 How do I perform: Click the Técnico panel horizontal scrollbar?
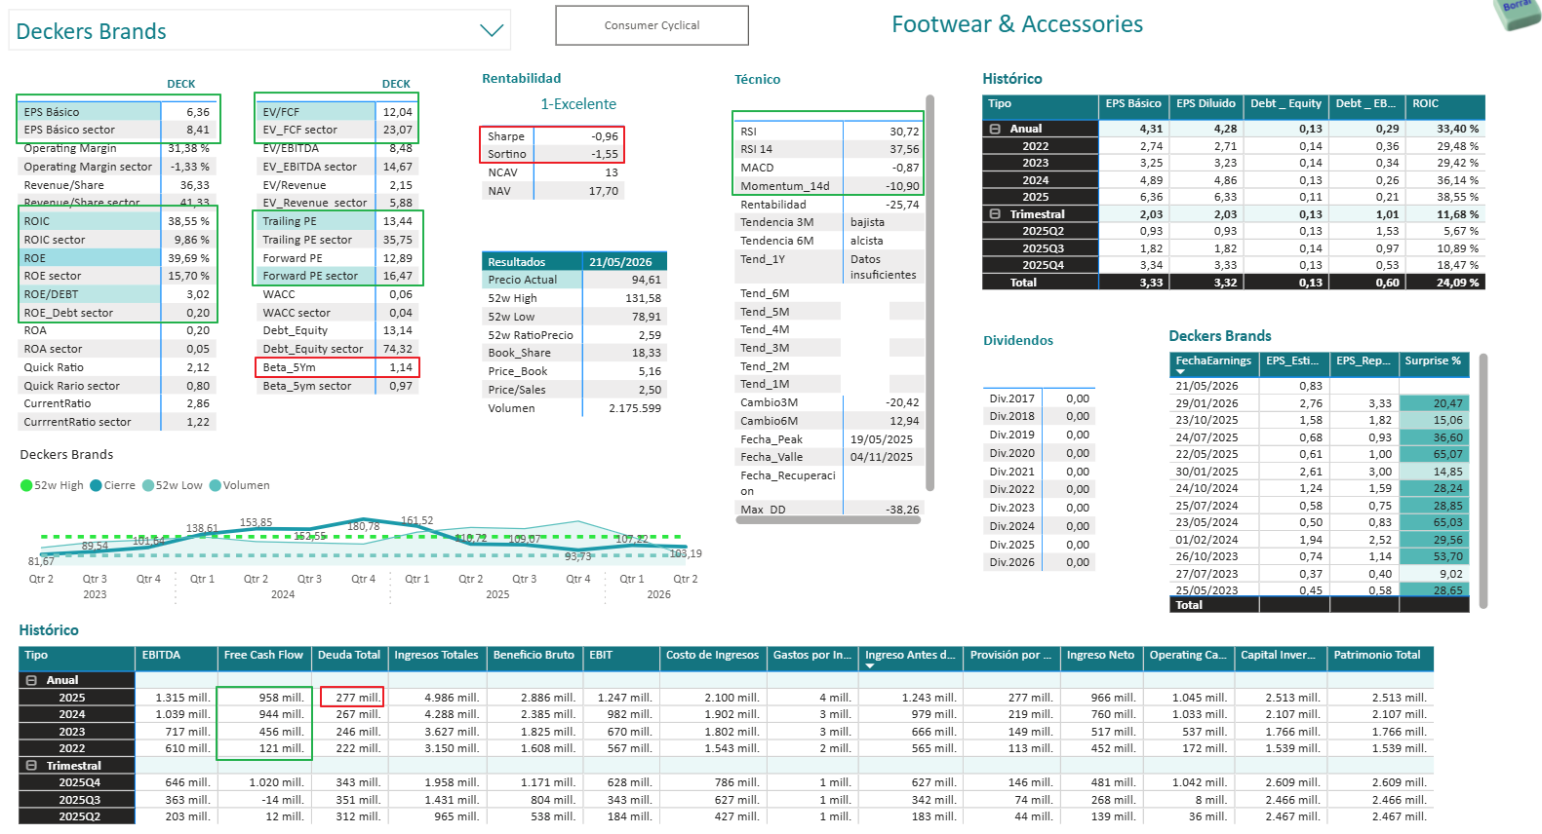pos(829,520)
